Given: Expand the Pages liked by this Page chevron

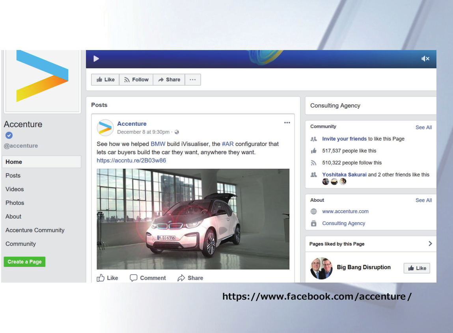Looking at the screenshot, I should (430, 244).
